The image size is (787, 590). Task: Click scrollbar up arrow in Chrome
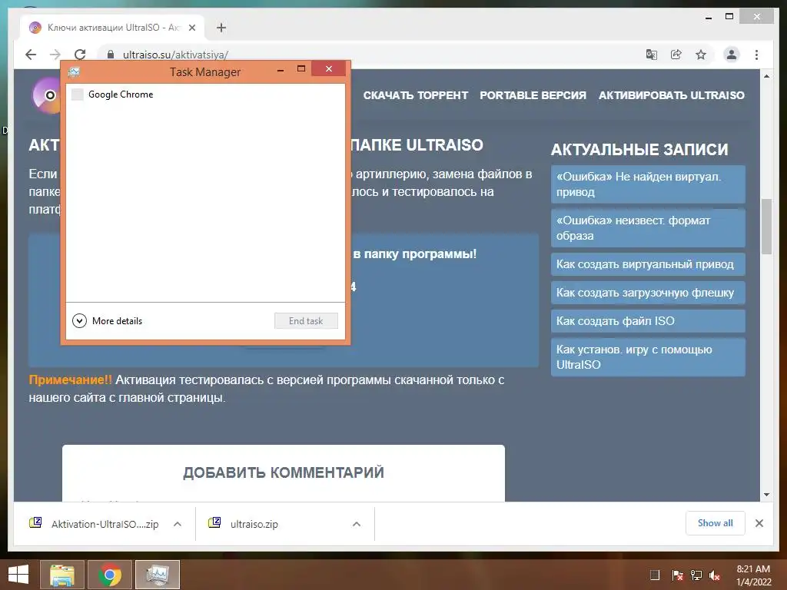(x=766, y=76)
